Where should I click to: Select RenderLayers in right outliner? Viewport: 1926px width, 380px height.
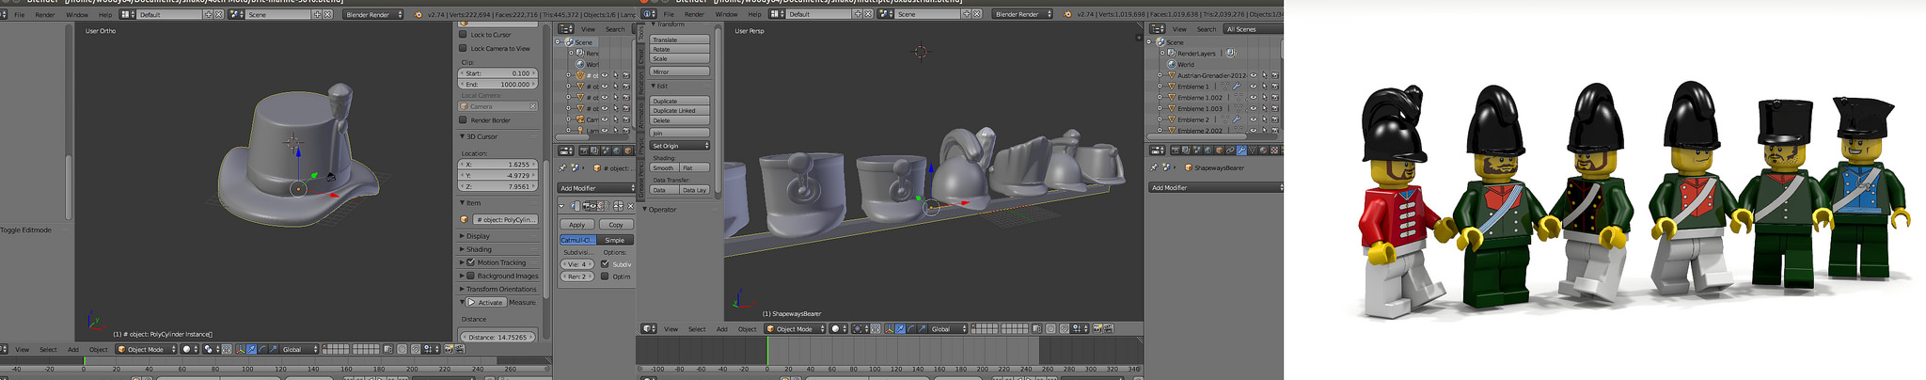click(x=1195, y=54)
